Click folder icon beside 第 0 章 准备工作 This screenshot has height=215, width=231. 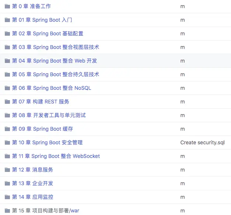tap(7, 6)
